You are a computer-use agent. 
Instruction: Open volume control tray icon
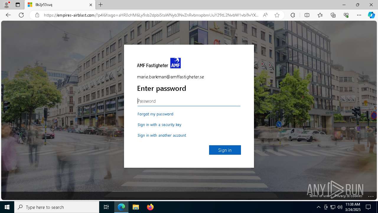point(340,207)
